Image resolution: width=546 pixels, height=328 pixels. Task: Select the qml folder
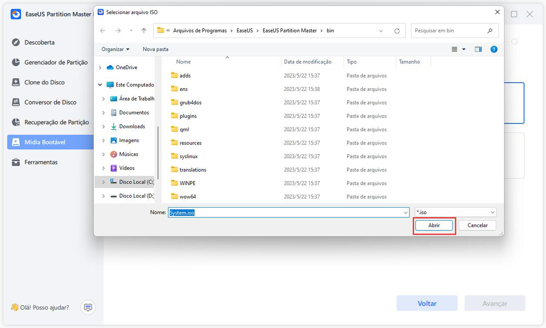180,129
